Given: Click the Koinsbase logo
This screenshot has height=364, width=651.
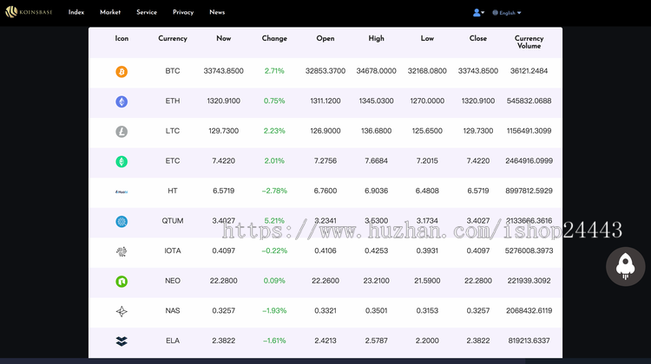Looking at the screenshot, I should 29,12.
